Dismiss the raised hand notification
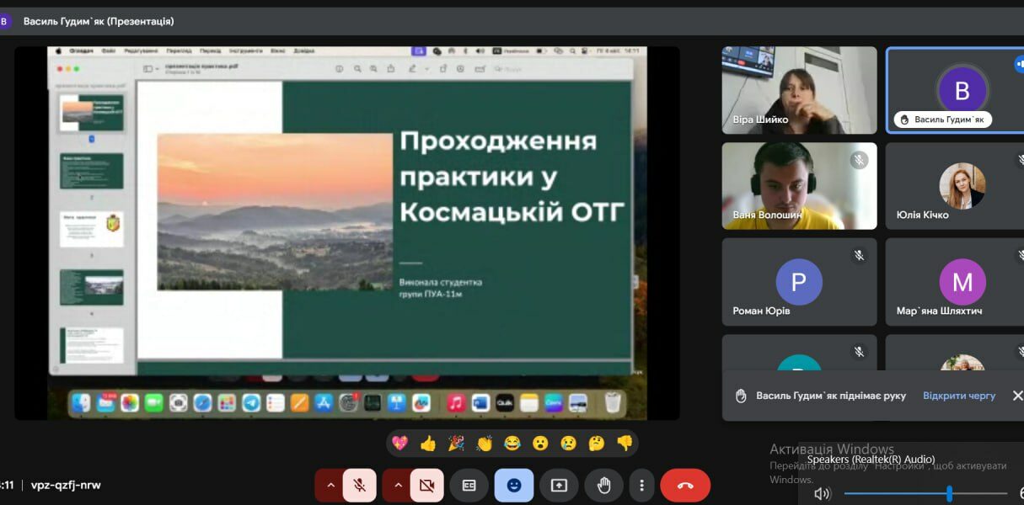Viewport: 1024px width, 505px height. tap(1016, 396)
